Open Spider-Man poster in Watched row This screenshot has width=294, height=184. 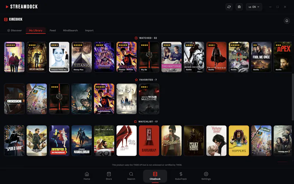pos(126,57)
